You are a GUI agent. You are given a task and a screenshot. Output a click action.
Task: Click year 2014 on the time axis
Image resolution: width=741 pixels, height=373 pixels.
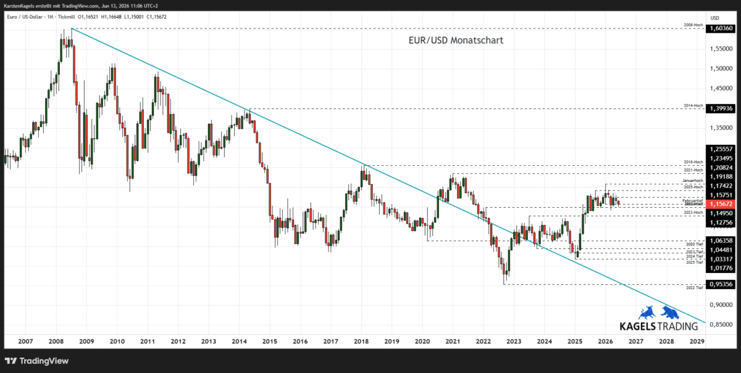tap(239, 341)
